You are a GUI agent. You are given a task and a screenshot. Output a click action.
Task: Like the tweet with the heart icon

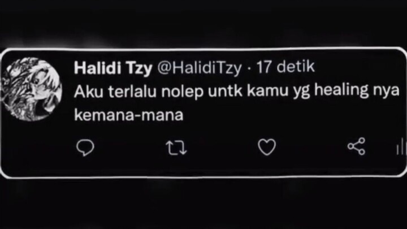[x=267, y=147]
